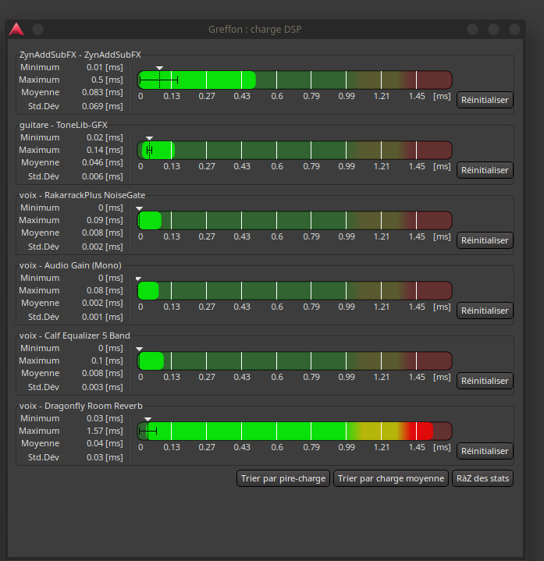Click the ToneLib-GFX average marker triangle
Screen dimensions: 544x561
coord(150,138)
